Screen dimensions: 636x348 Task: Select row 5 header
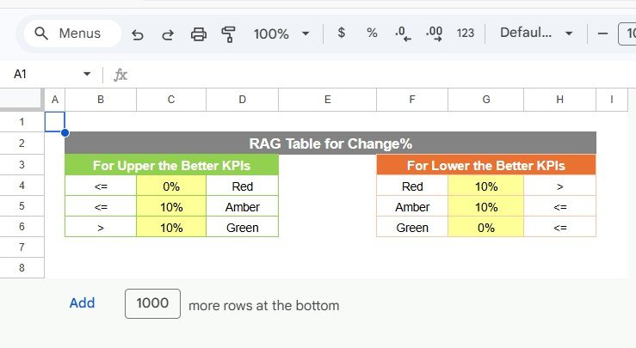coord(22,206)
